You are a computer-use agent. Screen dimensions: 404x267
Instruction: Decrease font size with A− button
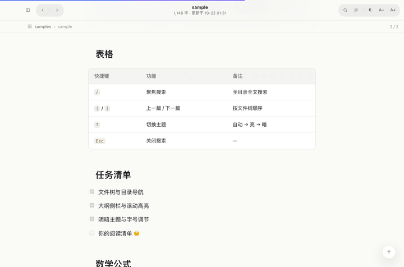coord(382,10)
